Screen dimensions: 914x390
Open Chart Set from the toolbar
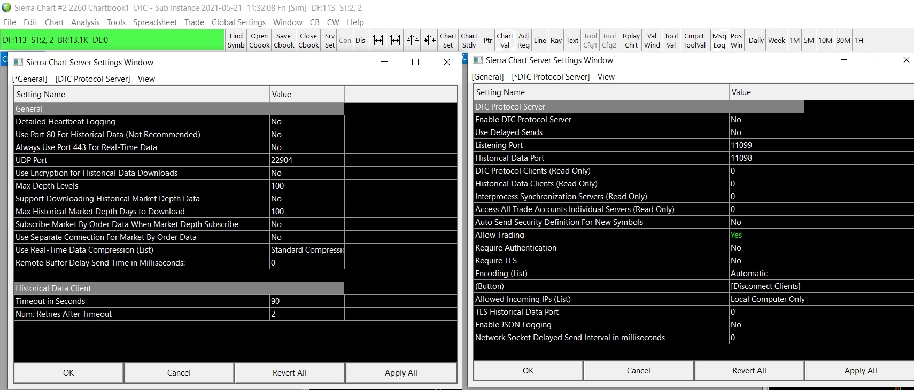[448, 41]
